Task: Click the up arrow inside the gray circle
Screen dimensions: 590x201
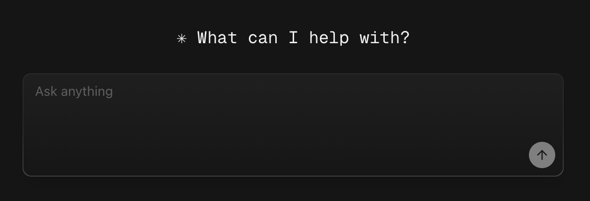Action: click(x=542, y=155)
